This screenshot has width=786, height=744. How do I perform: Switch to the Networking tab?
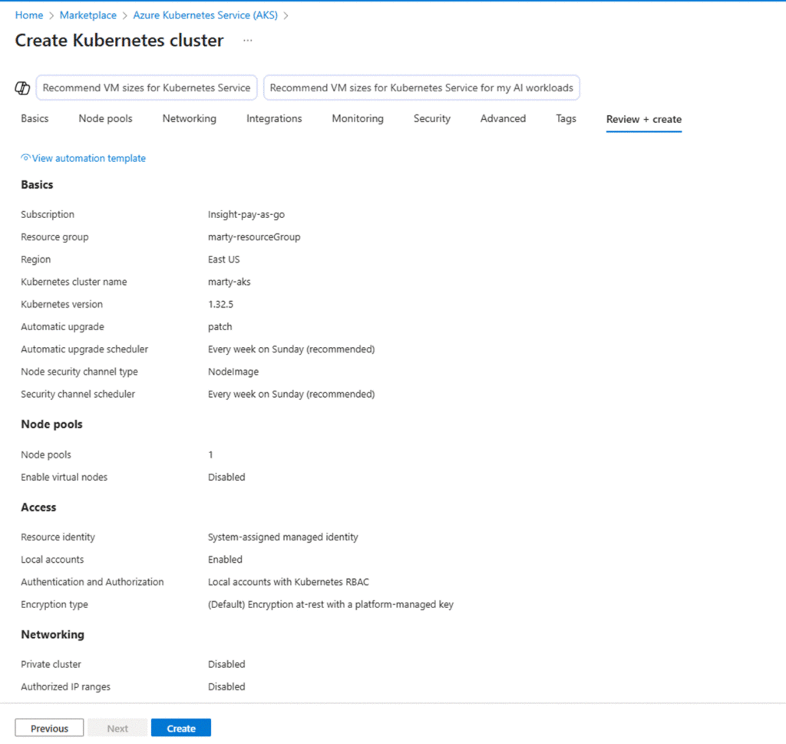pyautogui.click(x=189, y=119)
